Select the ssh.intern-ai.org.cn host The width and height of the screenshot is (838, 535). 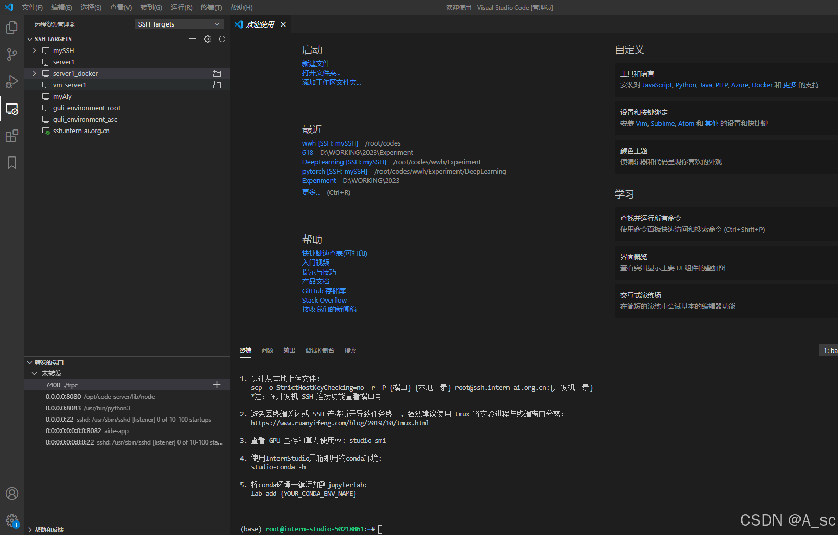pyautogui.click(x=127, y=131)
